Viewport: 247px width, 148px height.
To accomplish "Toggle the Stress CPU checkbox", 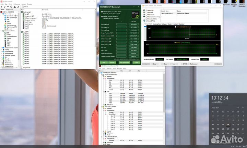I will tap(146, 11).
